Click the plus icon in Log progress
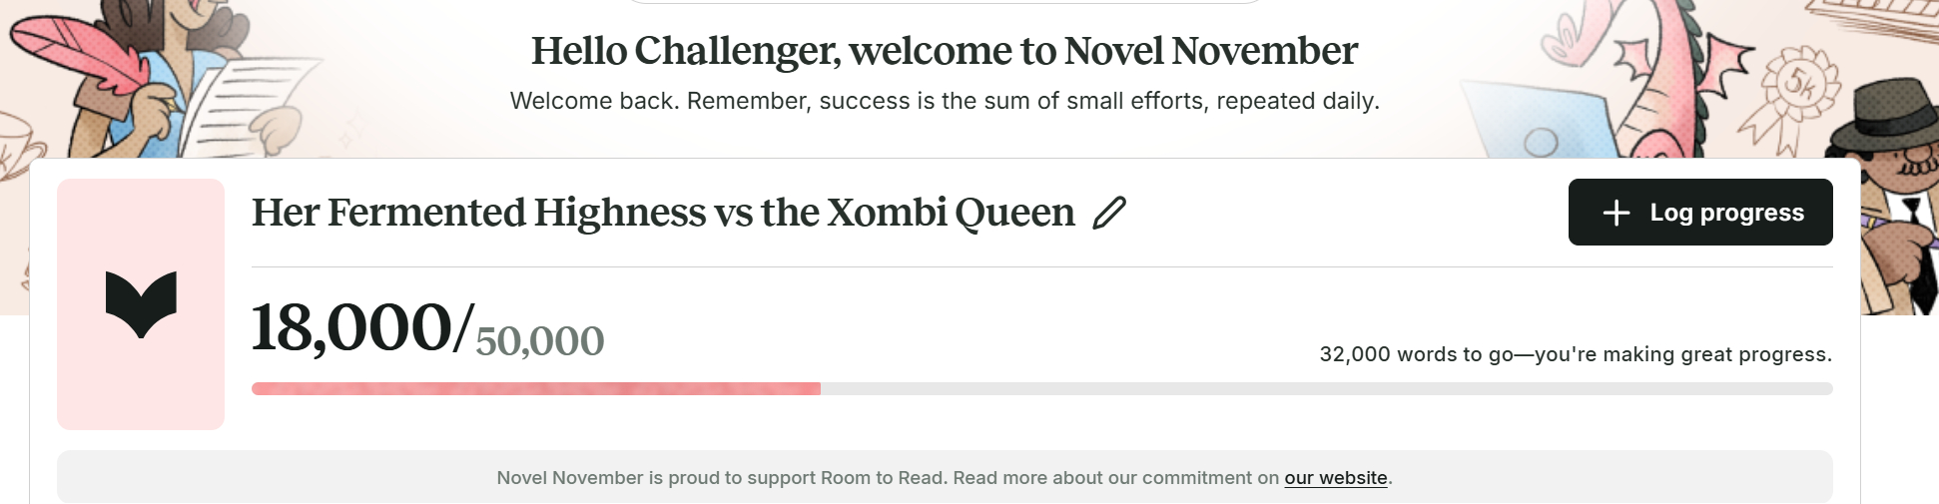The width and height of the screenshot is (1939, 504). click(x=1616, y=213)
